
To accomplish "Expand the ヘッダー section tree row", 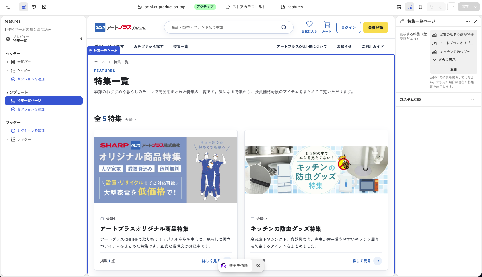I will (x=7, y=70).
